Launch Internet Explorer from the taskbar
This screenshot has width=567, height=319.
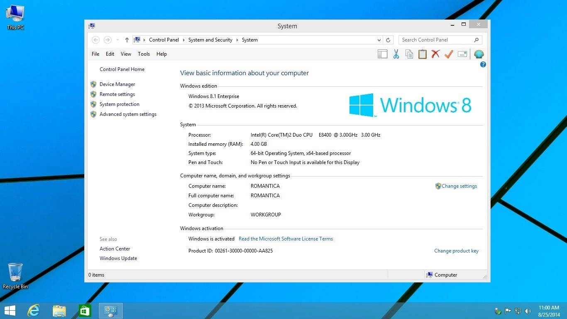coord(34,311)
